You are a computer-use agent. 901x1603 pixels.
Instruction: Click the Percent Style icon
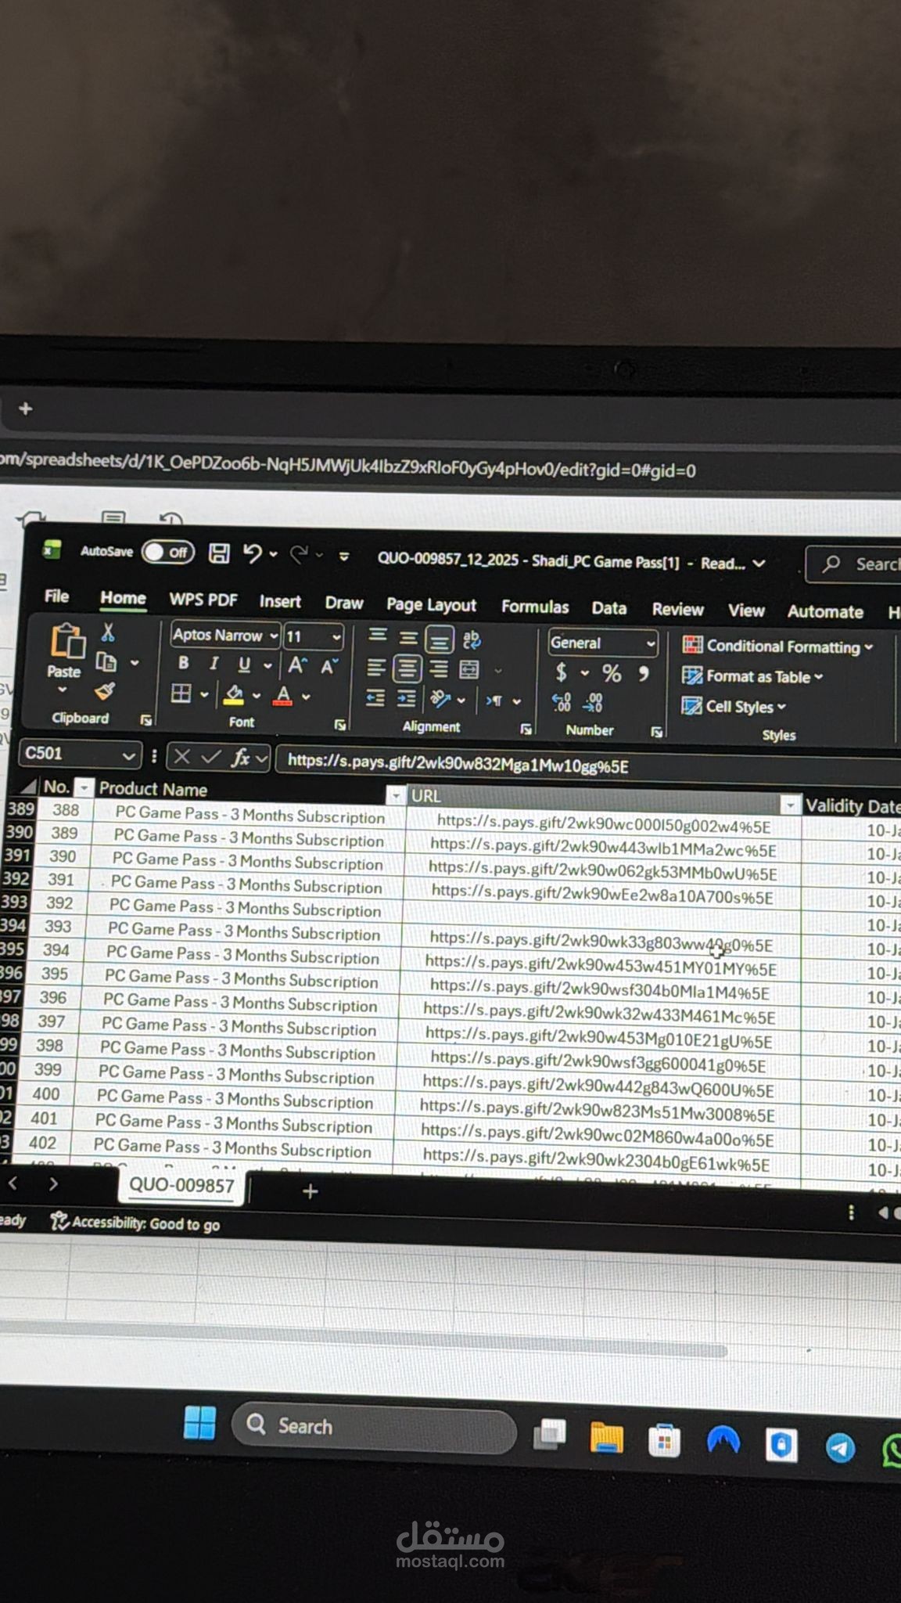pyautogui.click(x=612, y=673)
